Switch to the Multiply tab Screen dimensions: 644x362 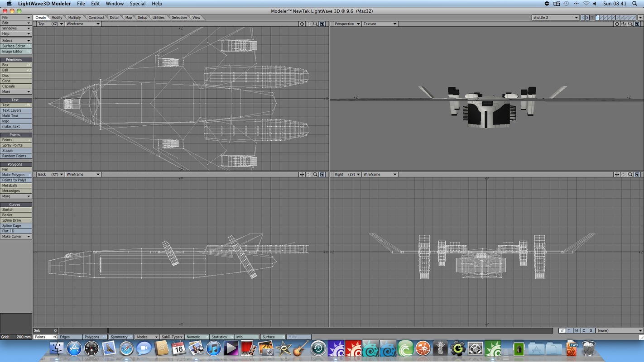click(74, 18)
